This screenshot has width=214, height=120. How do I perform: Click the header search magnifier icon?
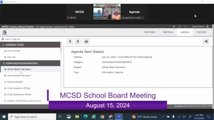(x=180, y=26)
